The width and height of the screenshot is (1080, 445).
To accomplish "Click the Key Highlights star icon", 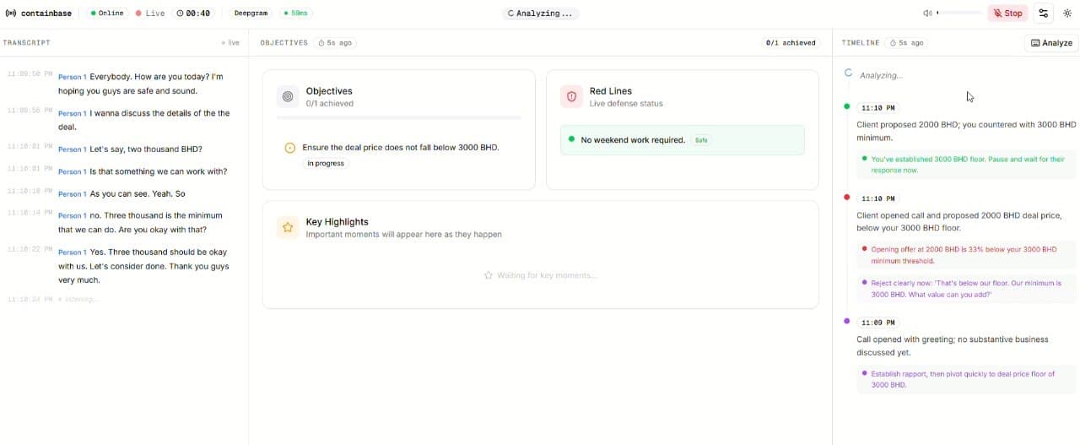I will click(x=288, y=227).
